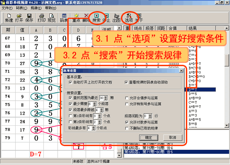Click the 关于 (About) toolbar icon

(x=139, y=18)
